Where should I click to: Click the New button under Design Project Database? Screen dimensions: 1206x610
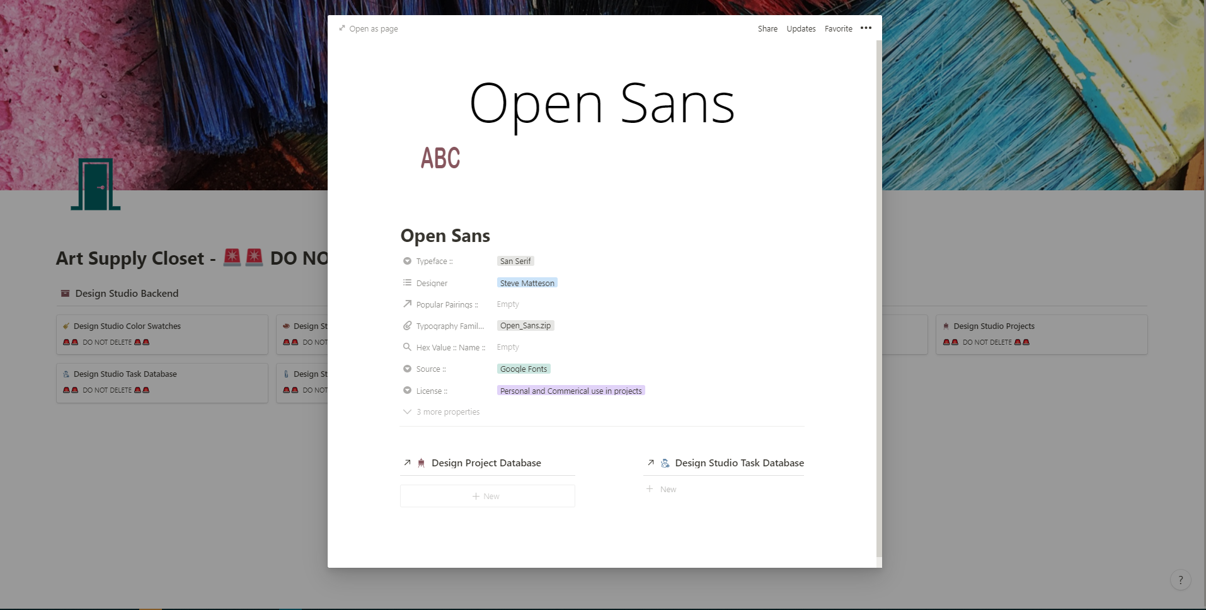coord(487,496)
